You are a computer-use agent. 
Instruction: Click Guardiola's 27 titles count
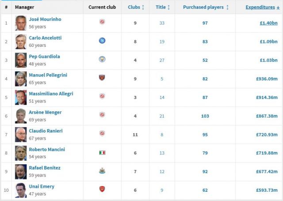click(x=162, y=60)
